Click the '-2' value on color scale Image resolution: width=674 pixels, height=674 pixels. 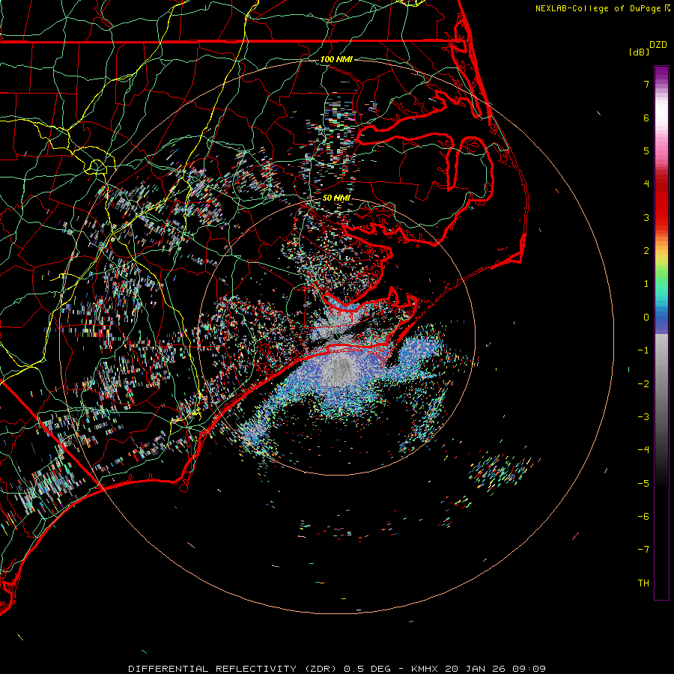click(643, 384)
